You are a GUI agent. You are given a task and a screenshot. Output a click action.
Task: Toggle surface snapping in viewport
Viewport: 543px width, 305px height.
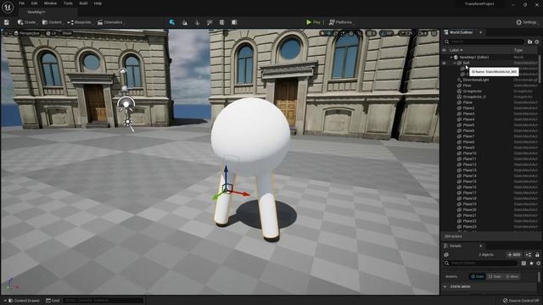click(360, 33)
